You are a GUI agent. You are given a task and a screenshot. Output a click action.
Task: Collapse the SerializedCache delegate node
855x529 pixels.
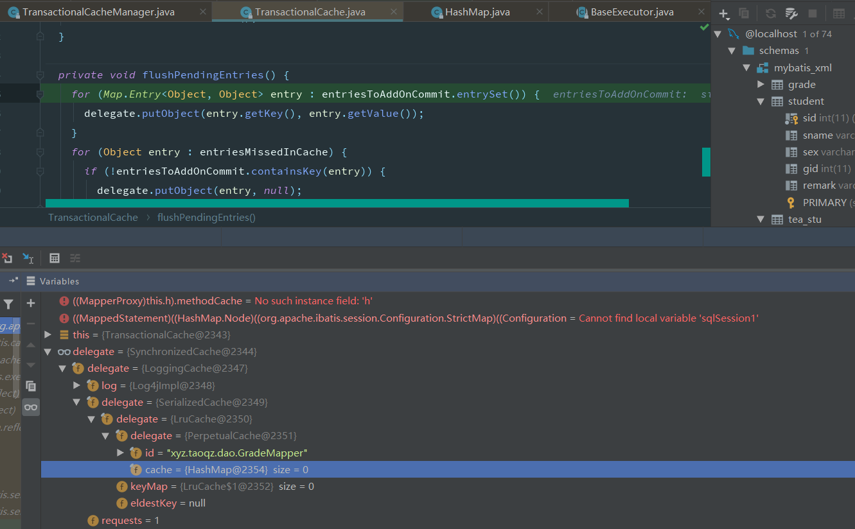click(x=76, y=402)
